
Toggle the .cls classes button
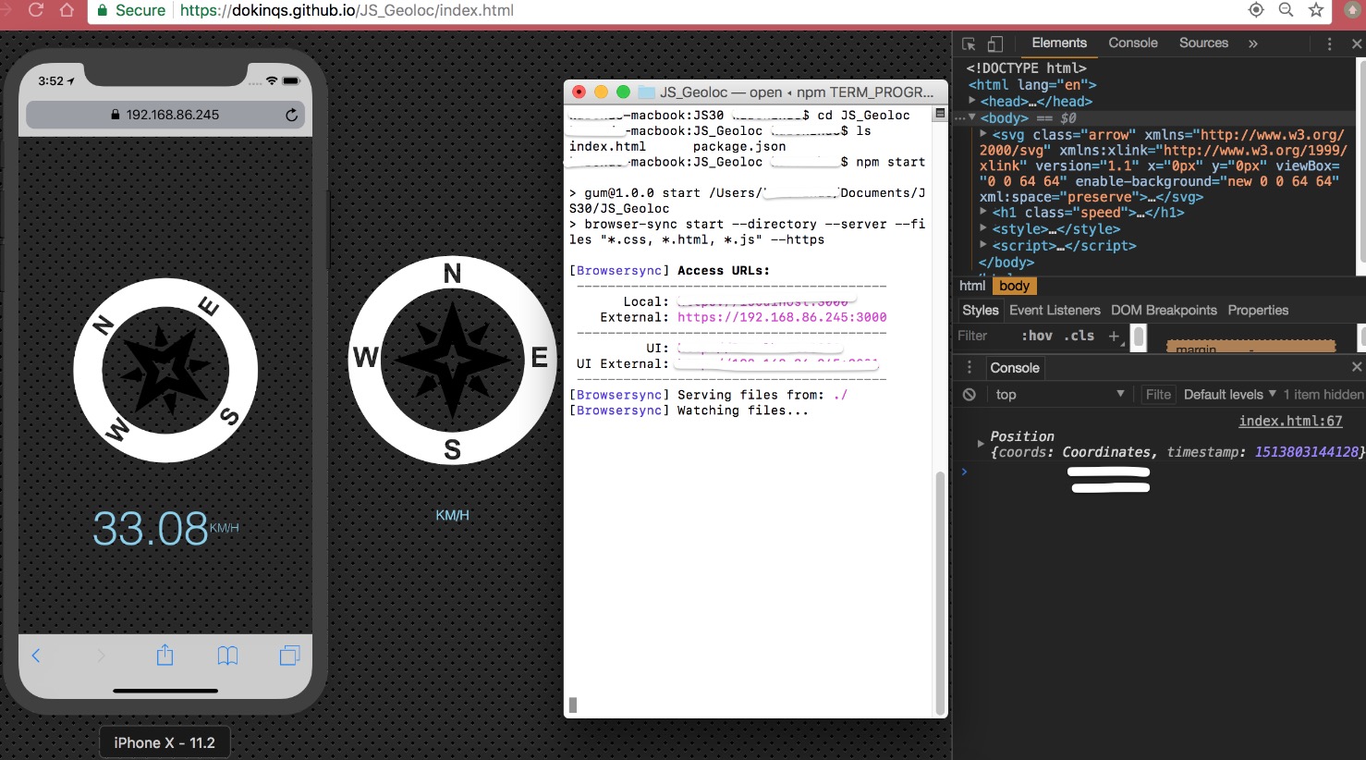[x=1079, y=336]
